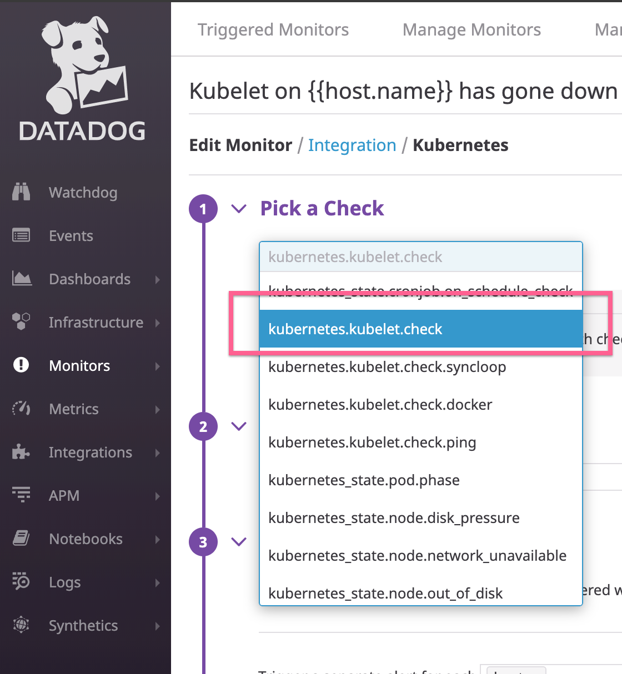Expand the Dashboards submenu arrow
This screenshot has height=674, width=622.
[x=158, y=279]
